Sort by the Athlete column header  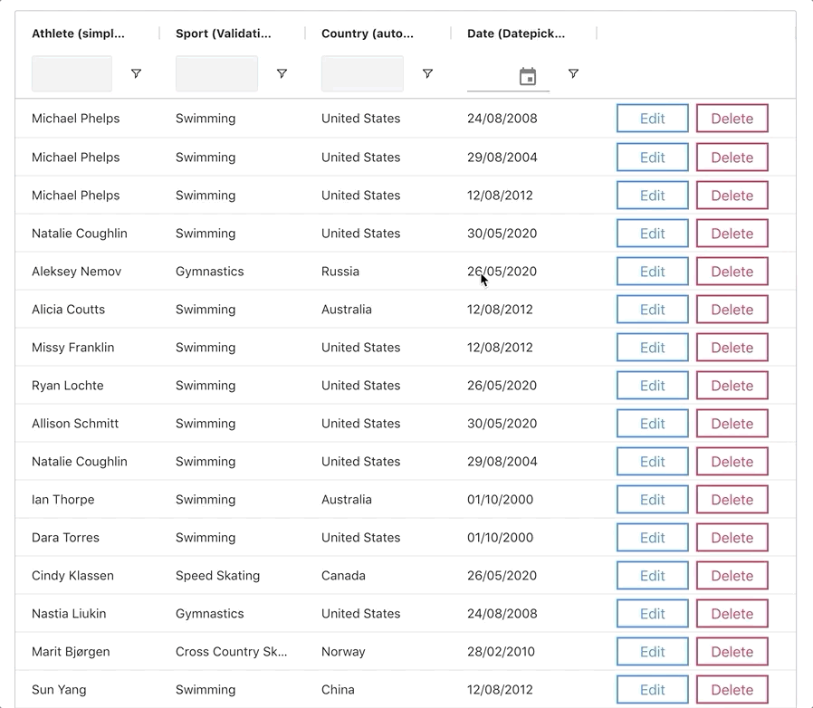pyautogui.click(x=78, y=33)
